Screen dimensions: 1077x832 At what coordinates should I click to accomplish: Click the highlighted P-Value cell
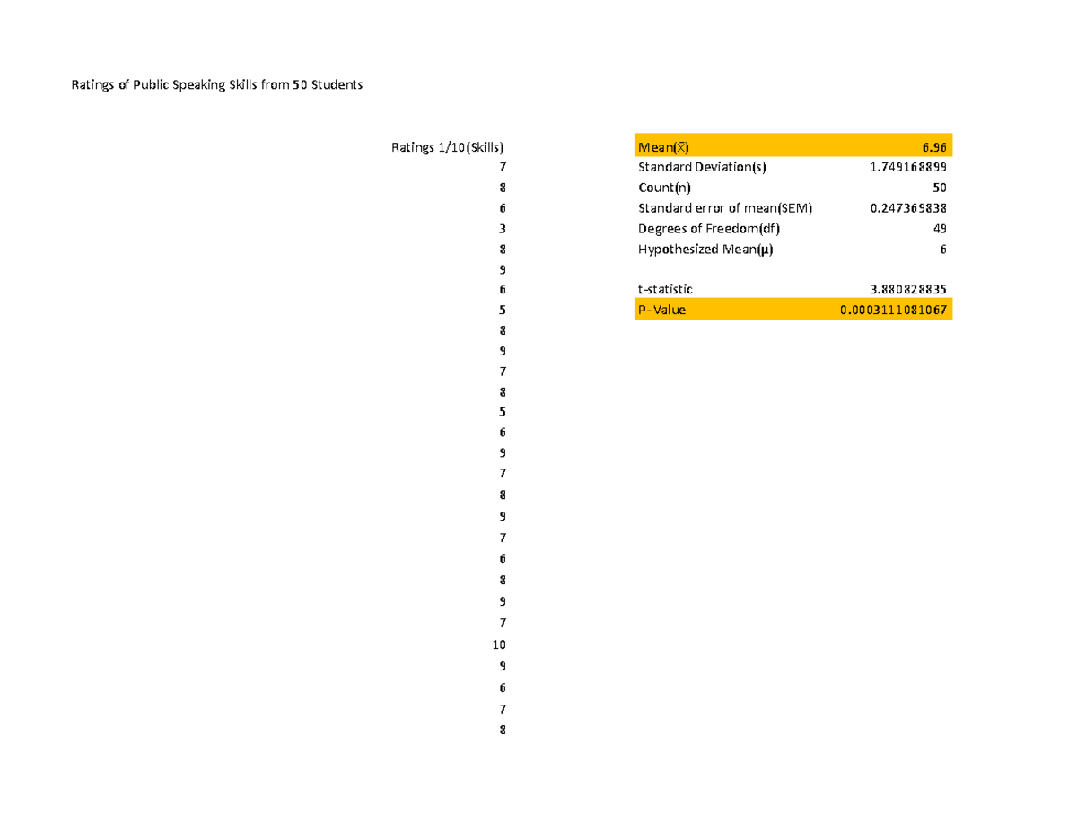[x=661, y=309]
